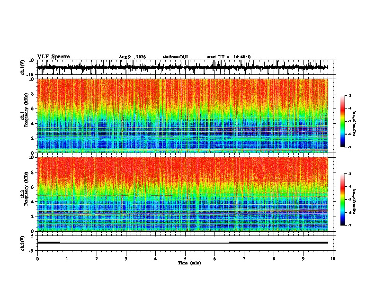
Task: Click the "5" tick on the Time axis
Action: (185, 259)
